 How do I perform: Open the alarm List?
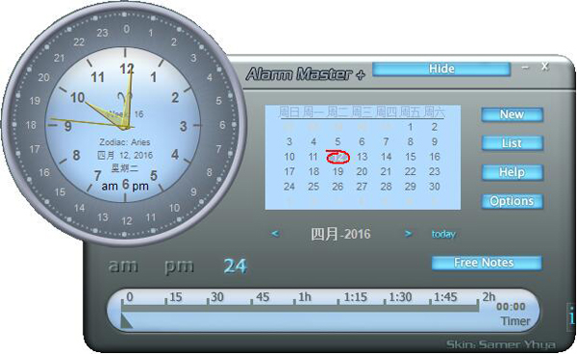512,143
